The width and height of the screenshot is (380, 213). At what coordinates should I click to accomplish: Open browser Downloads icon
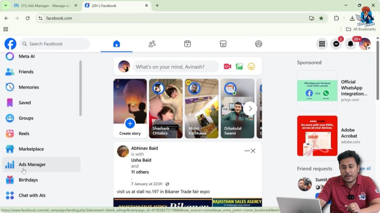(352, 18)
